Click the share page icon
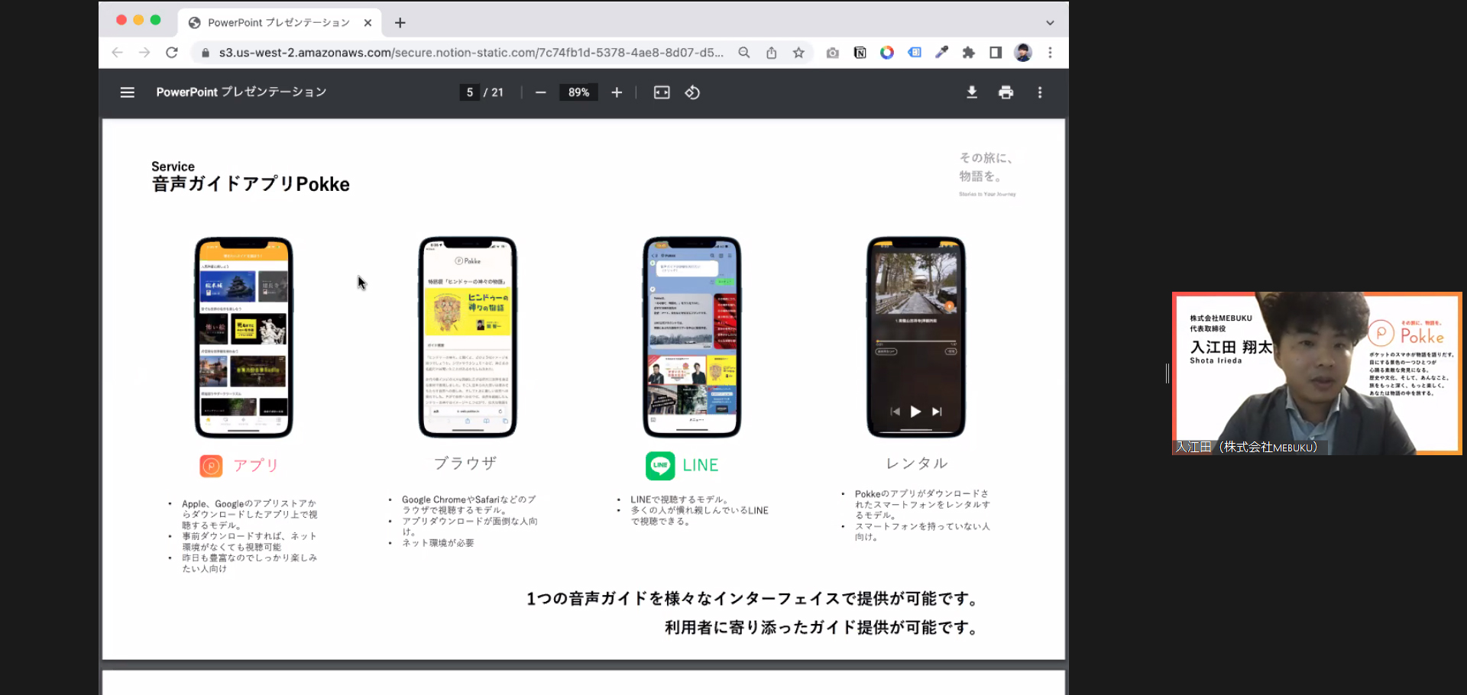 [x=772, y=53]
